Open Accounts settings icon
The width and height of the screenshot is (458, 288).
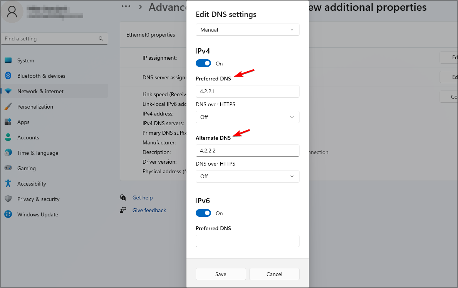[x=9, y=137]
